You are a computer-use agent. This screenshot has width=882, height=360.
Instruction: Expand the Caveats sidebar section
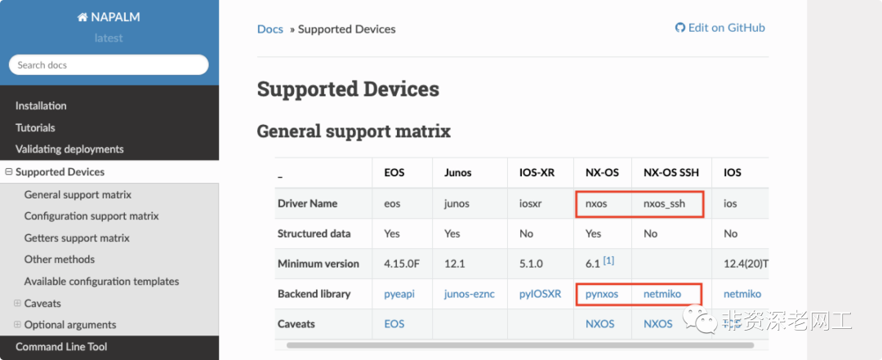coord(17,303)
